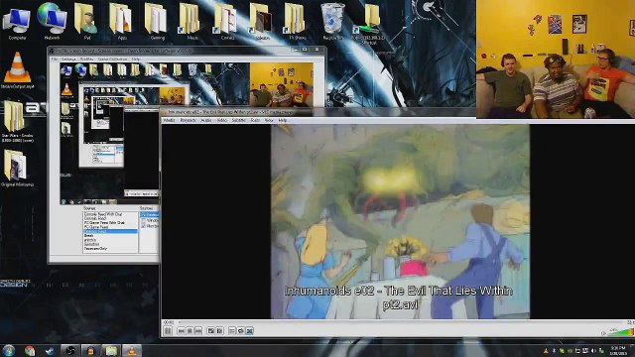The width and height of the screenshot is (635, 357).
Task: Select the Recycle Bin icon
Action: [x=333, y=22]
